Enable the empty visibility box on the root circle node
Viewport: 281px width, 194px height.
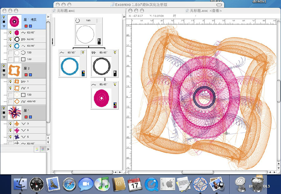point(99,21)
